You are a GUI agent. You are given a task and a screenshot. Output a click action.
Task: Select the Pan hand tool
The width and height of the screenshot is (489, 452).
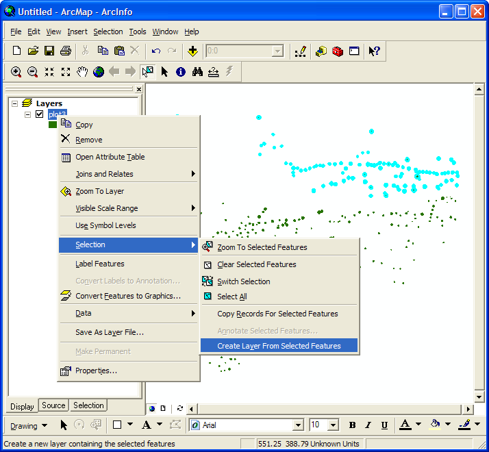82,72
